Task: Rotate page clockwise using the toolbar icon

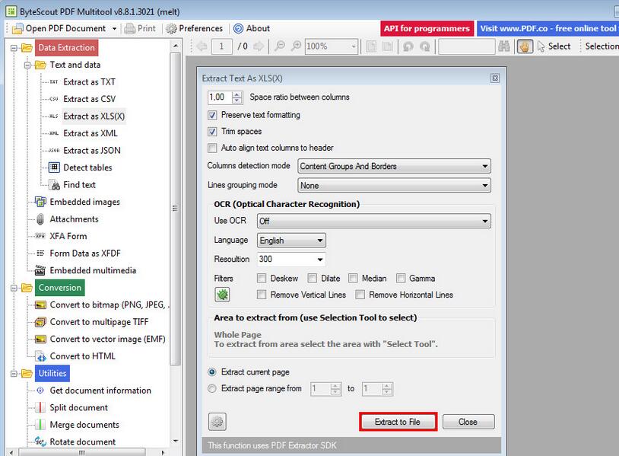Action: click(x=425, y=46)
